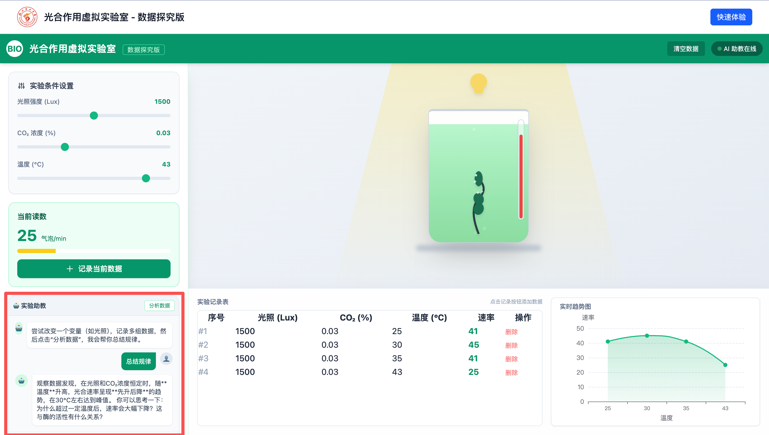Click the 30°C peak point on the chart
This screenshot has height=435, width=769.
647,336
